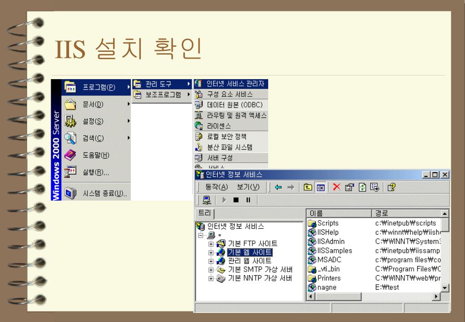Click 로컬 보안 정책 menu entry
Viewport: 465px width, 322px height.
coord(231,136)
